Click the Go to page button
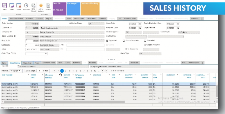Viewport: 225px width, 114px height. [x=30, y=71]
